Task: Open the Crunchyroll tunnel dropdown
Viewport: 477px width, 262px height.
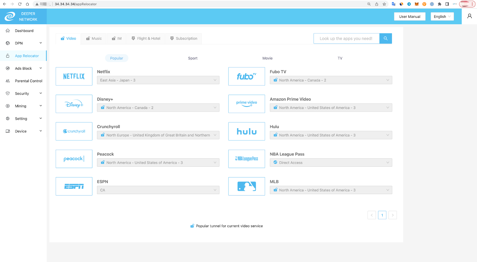Action: (158, 135)
